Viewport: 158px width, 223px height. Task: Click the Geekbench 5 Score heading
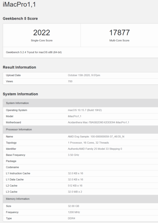tap(20, 18)
